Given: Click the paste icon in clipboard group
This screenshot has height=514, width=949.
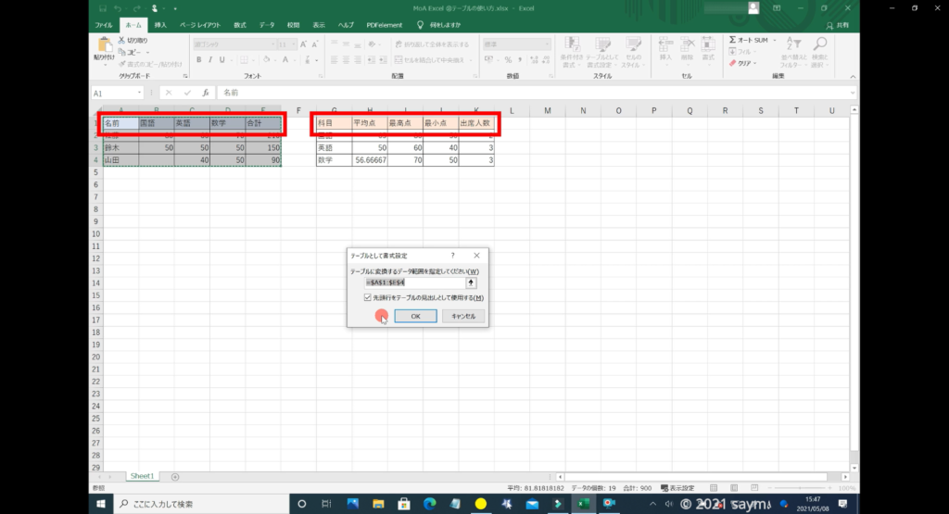Looking at the screenshot, I should (102, 46).
